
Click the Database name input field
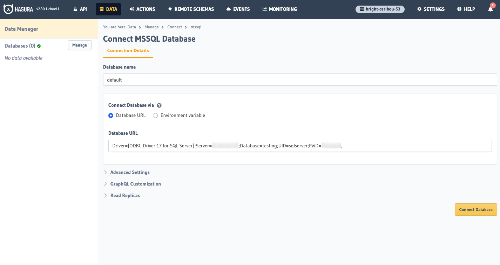pos(300,80)
